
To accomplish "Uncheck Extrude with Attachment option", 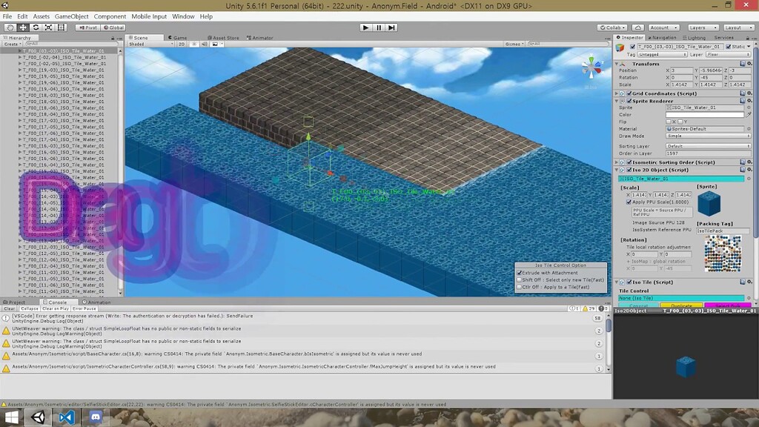I will [x=520, y=273].
